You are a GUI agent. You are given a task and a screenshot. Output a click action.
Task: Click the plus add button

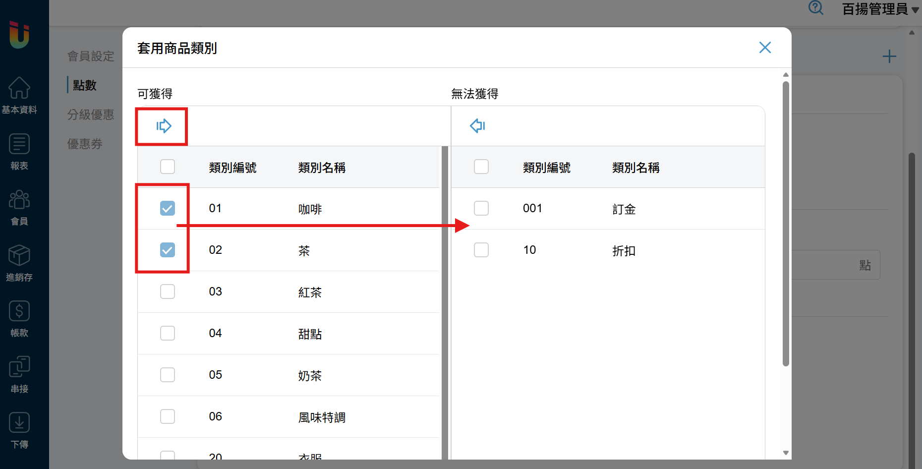(x=889, y=57)
